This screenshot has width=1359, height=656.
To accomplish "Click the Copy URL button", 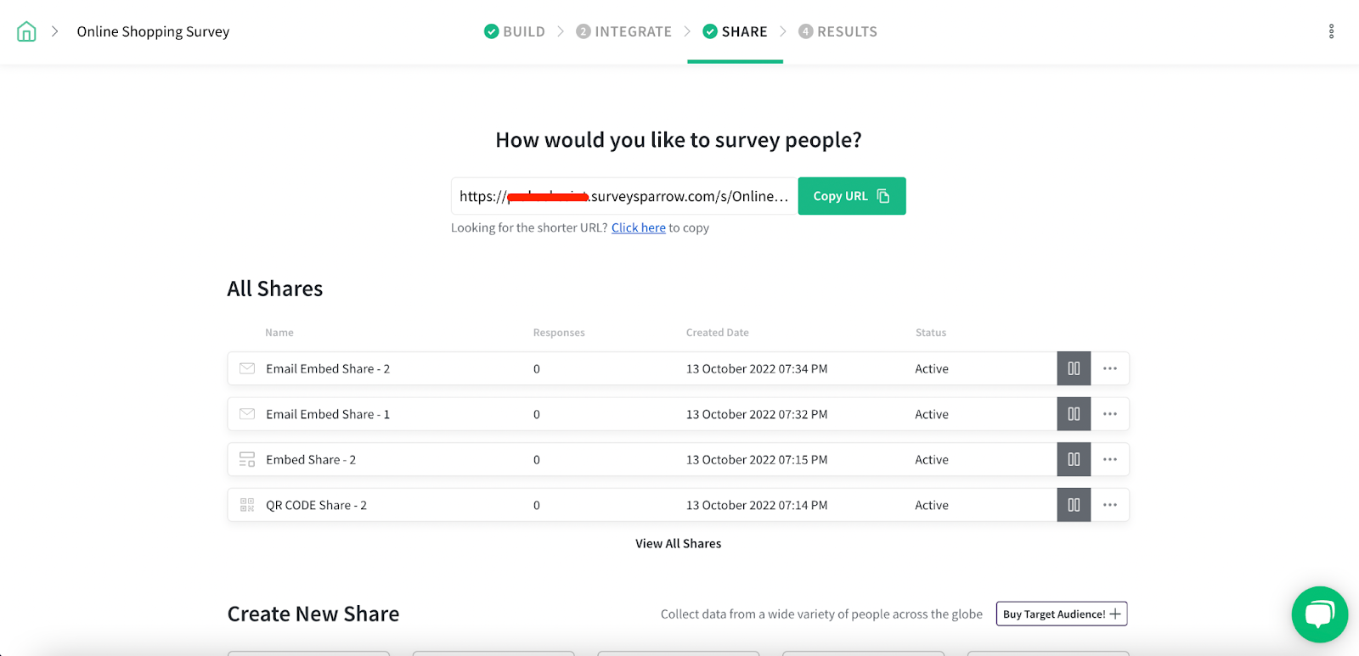I will coord(851,196).
